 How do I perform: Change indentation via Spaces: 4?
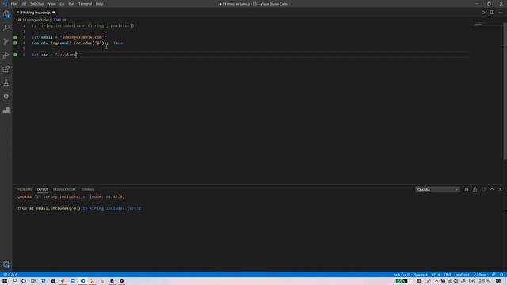pos(421,275)
